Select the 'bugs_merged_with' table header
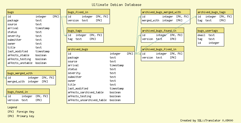This screenshot has width=241, height=123. [x=31, y=73]
